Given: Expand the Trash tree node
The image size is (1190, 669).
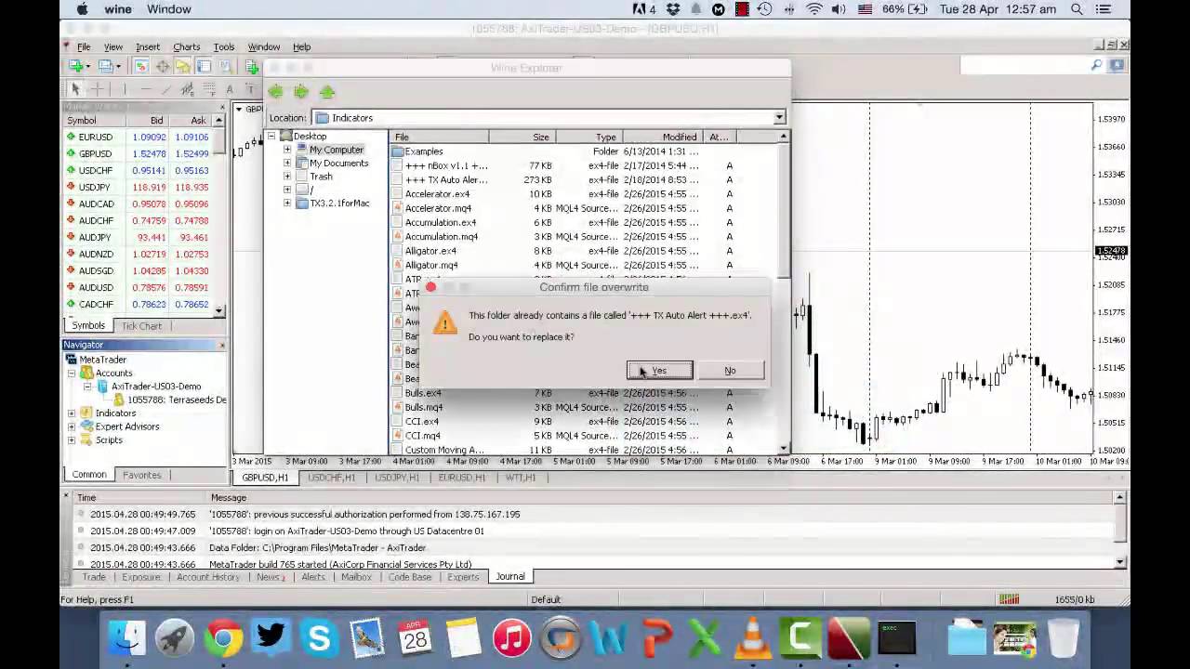Looking at the screenshot, I should pyautogui.click(x=287, y=177).
